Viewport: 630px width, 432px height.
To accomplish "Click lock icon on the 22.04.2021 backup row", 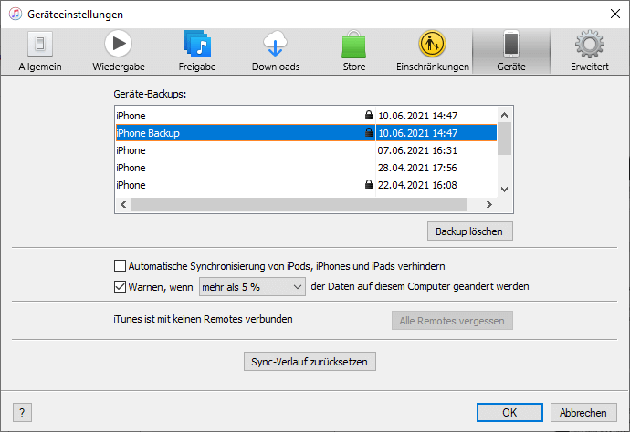I will (x=369, y=184).
